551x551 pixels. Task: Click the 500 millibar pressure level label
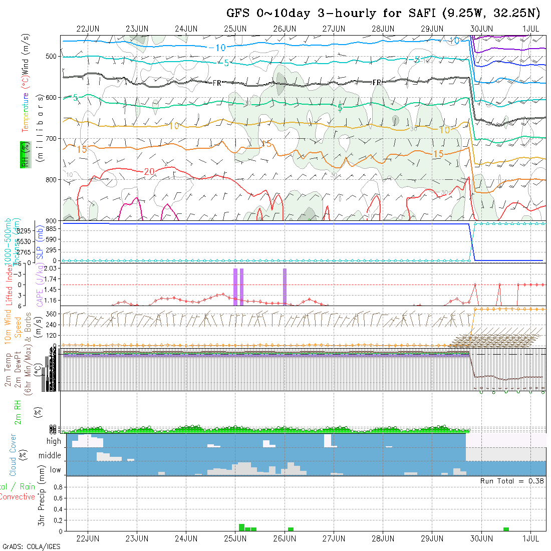(x=51, y=56)
